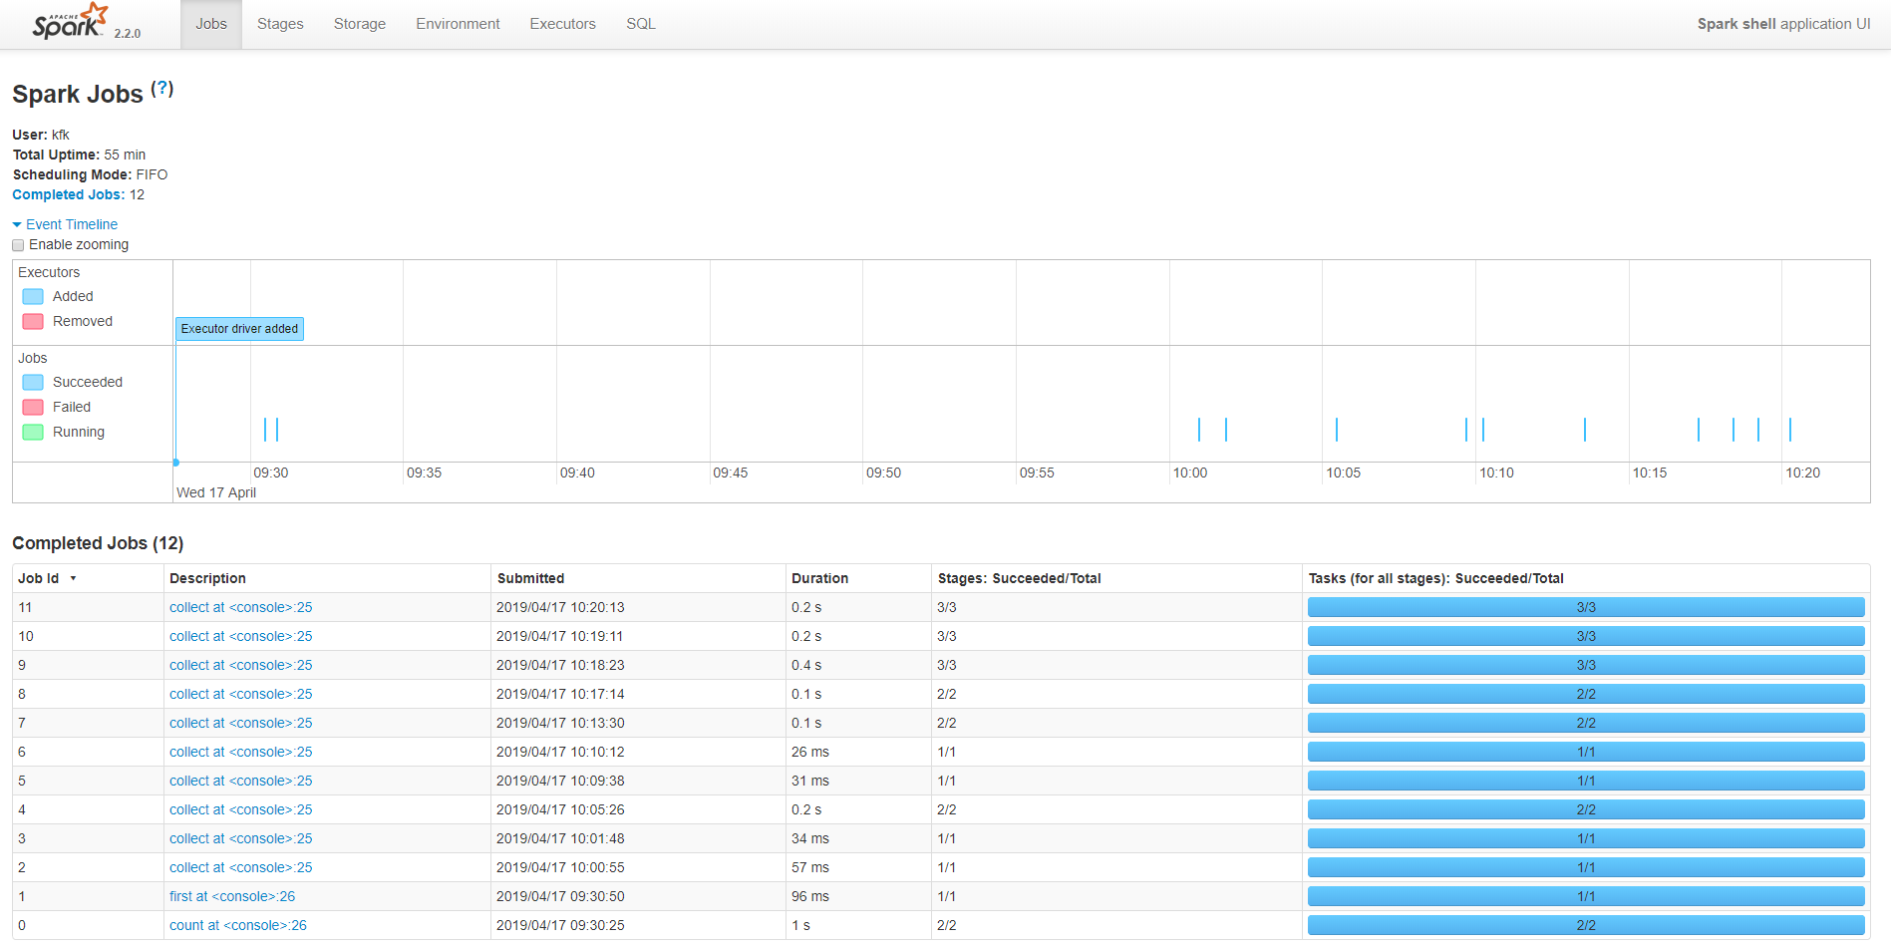Enable zooming checkbox in event timeline

click(x=18, y=245)
